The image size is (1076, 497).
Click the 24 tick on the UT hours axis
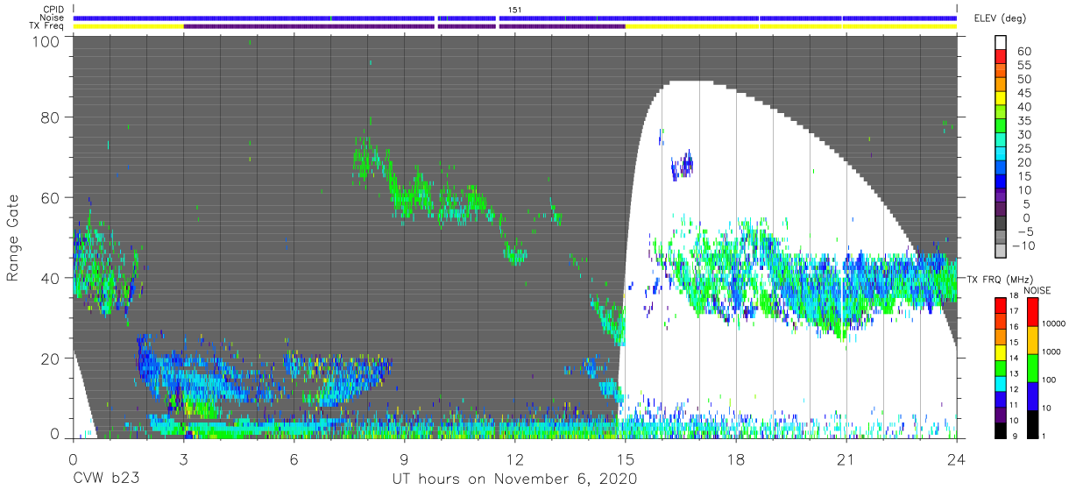[x=956, y=458]
